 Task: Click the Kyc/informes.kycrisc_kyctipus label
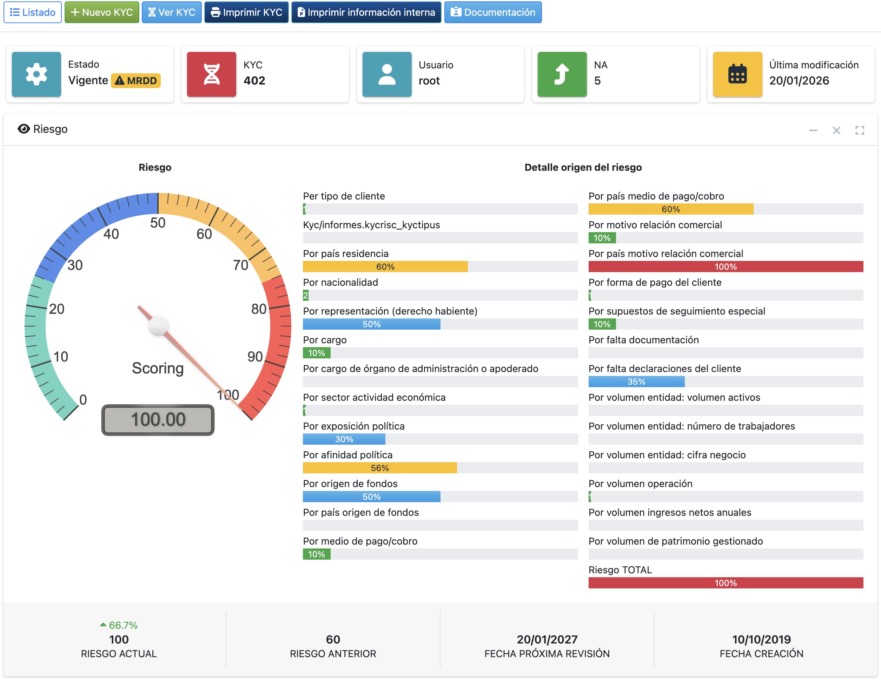pyautogui.click(x=371, y=224)
